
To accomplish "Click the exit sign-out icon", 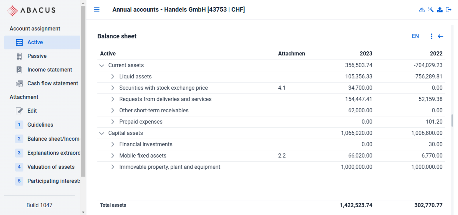I will coord(449,10).
